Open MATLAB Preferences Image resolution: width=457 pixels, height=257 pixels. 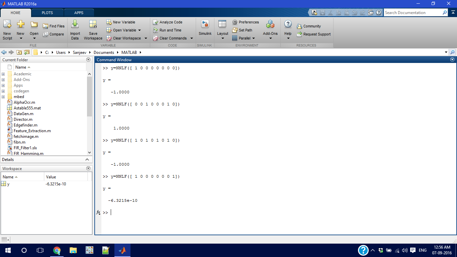click(246, 22)
